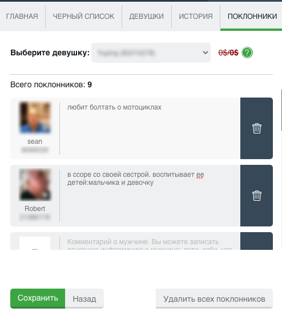Open the green question mark help icon
This screenshot has width=282, height=312.
click(x=247, y=52)
